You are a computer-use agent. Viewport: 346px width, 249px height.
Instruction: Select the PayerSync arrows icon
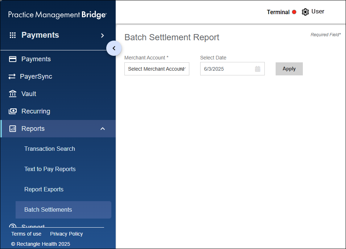(x=12, y=76)
